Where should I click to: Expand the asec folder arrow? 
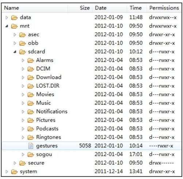[15, 35]
